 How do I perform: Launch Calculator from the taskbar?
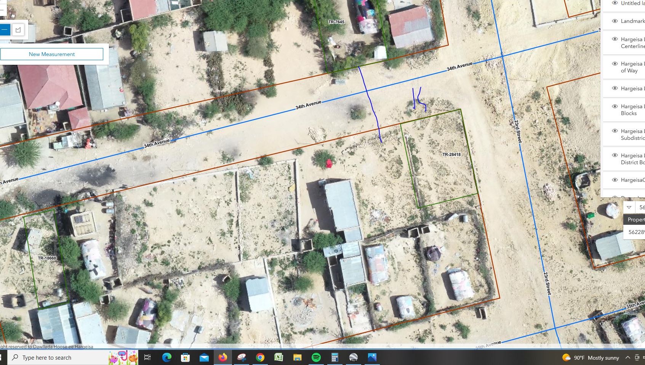(x=335, y=357)
